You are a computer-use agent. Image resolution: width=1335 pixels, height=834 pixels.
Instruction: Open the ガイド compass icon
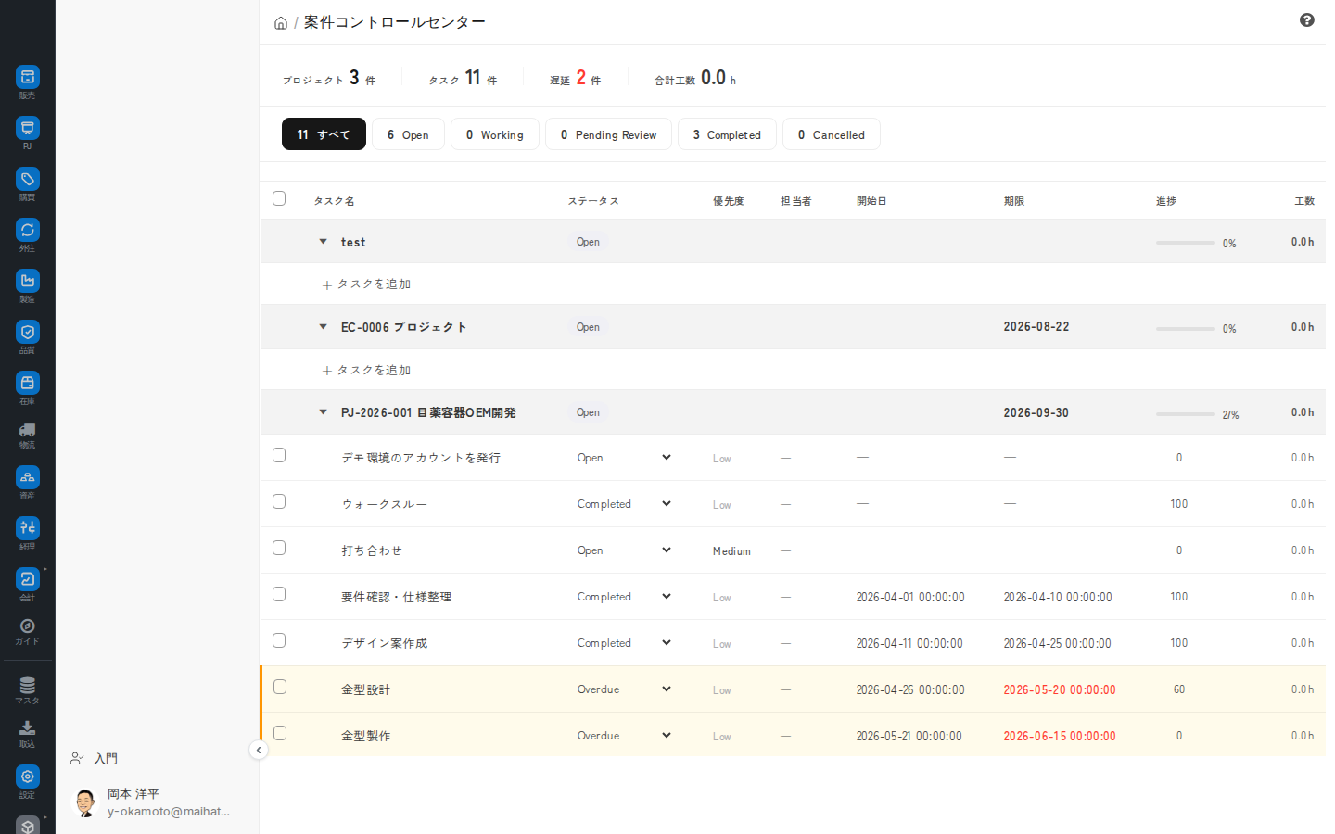tap(28, 626)
